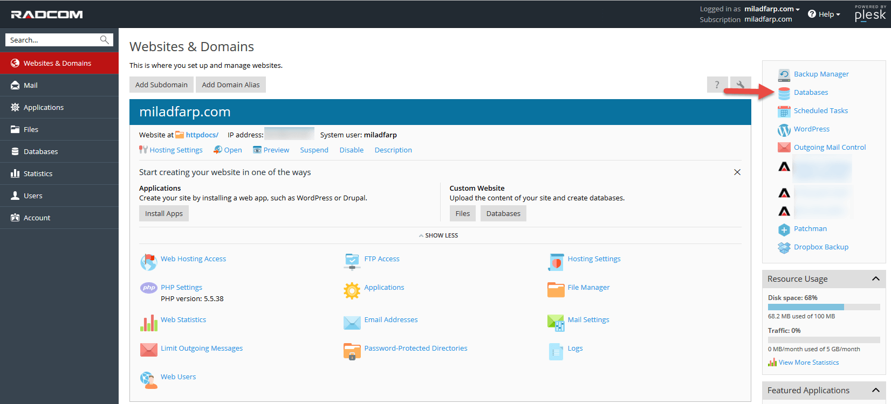
Task: Click the Add Subdomain button
Action: (x=161, y=85)
